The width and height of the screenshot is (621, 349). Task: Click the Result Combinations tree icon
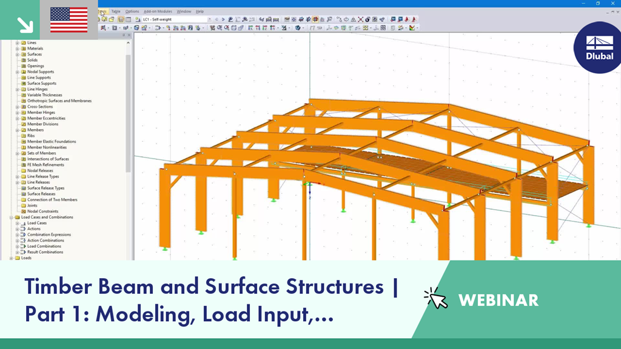pos(24,252)
